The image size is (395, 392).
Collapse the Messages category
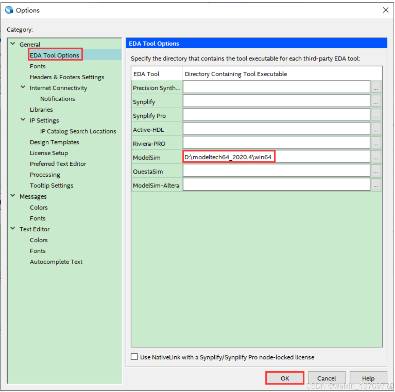point(13,196)
